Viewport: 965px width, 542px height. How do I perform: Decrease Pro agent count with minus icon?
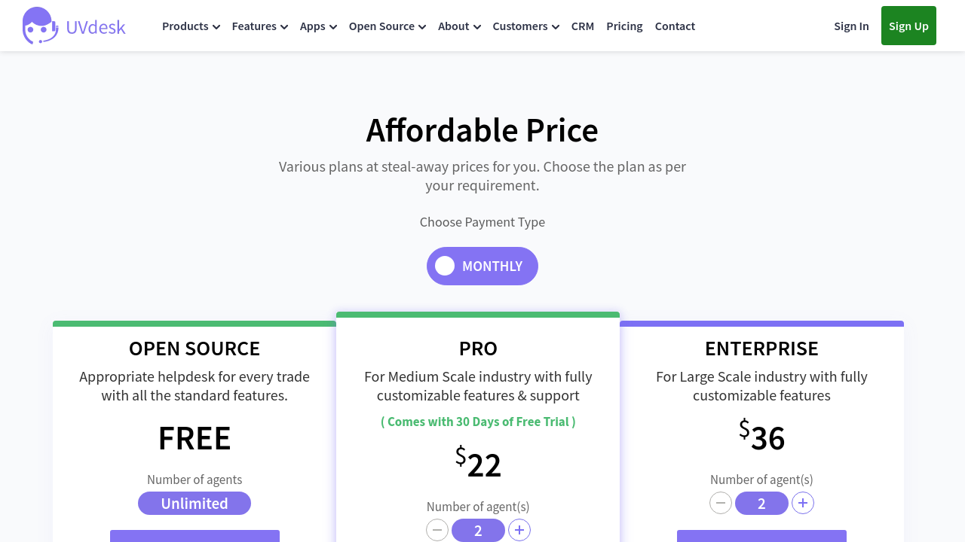tap(437, 530)
